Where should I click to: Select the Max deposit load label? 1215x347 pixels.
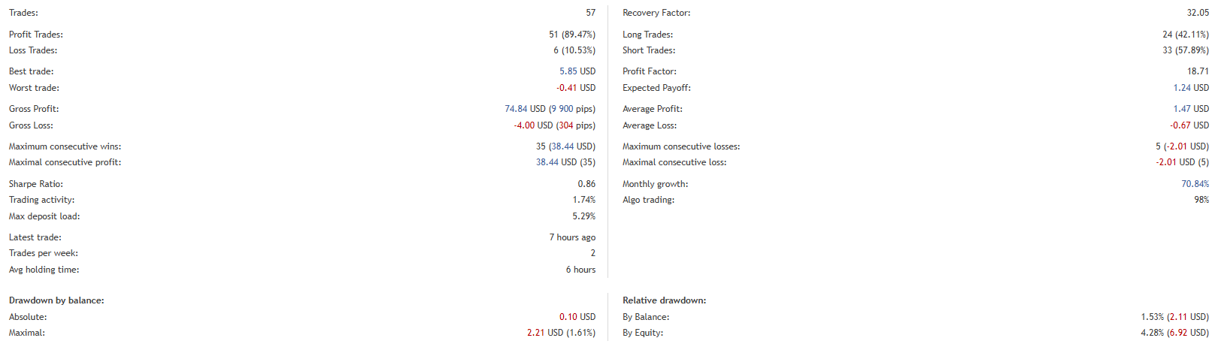pos(44,216)
